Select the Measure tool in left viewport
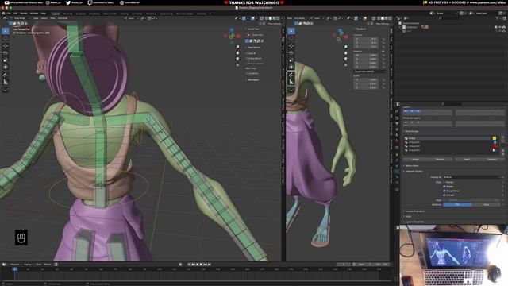The width and height of the screenshot is (508, 286). tap(6, 82)
